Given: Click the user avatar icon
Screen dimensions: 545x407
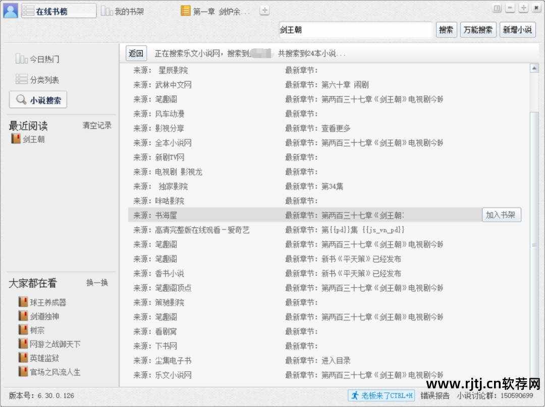Looking at the screenshot, I should (x=10, y=9).
